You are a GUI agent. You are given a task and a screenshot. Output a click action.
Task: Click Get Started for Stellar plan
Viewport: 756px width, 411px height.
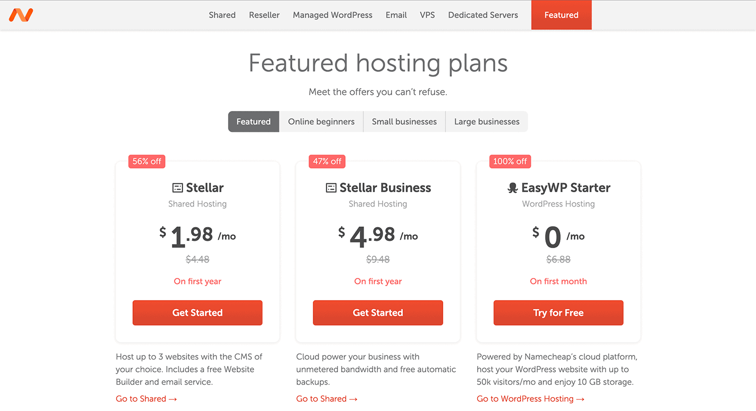[197, 312]
